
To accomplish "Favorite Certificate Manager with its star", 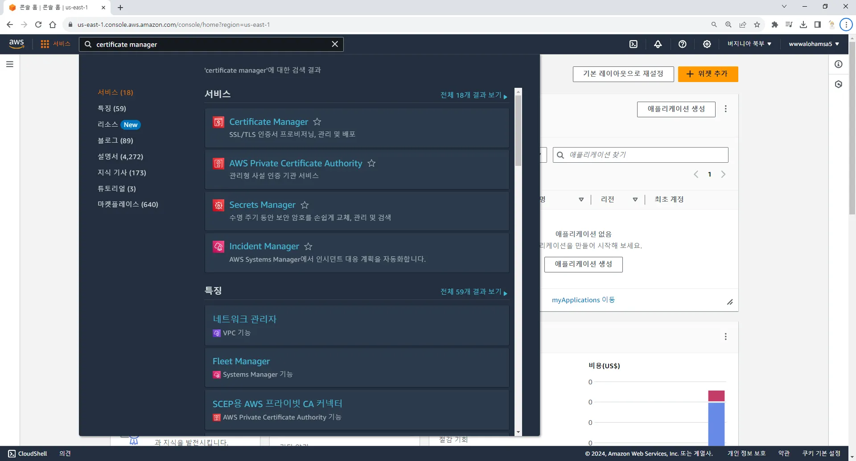I will tap(317, 122).
